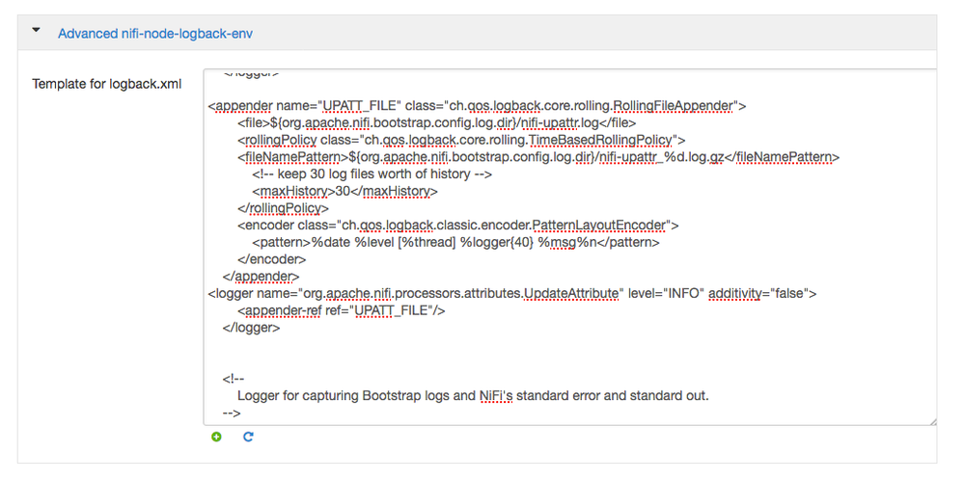
Task: Click the nifi-upattr.log file line
Action: 436,121
